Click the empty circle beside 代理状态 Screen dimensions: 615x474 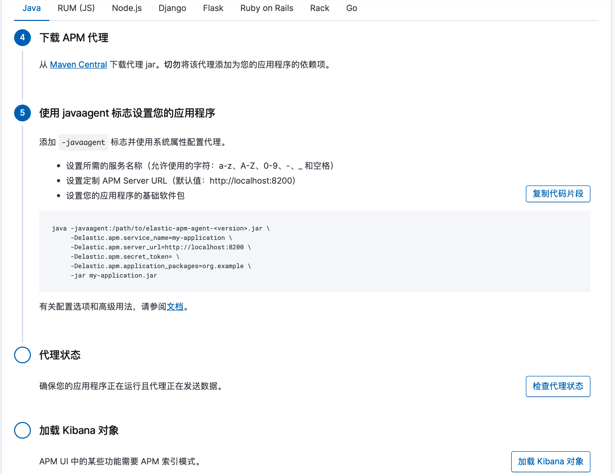tap(22, 355)
